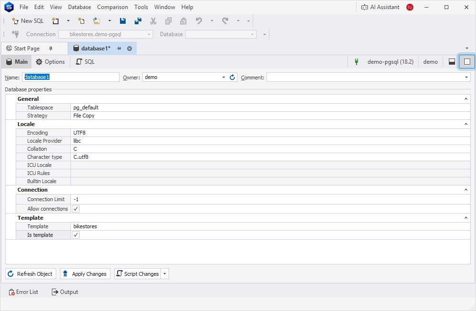
Task: Click the demo-pgsql (18.2) connection indicator
Action: [390, 62]
